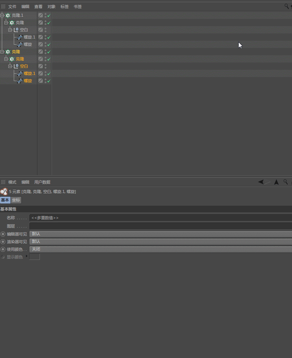Open the 编辑器可见 dropdown
The height and width of the screenshot is (358, 292).
tap(160, 234)
